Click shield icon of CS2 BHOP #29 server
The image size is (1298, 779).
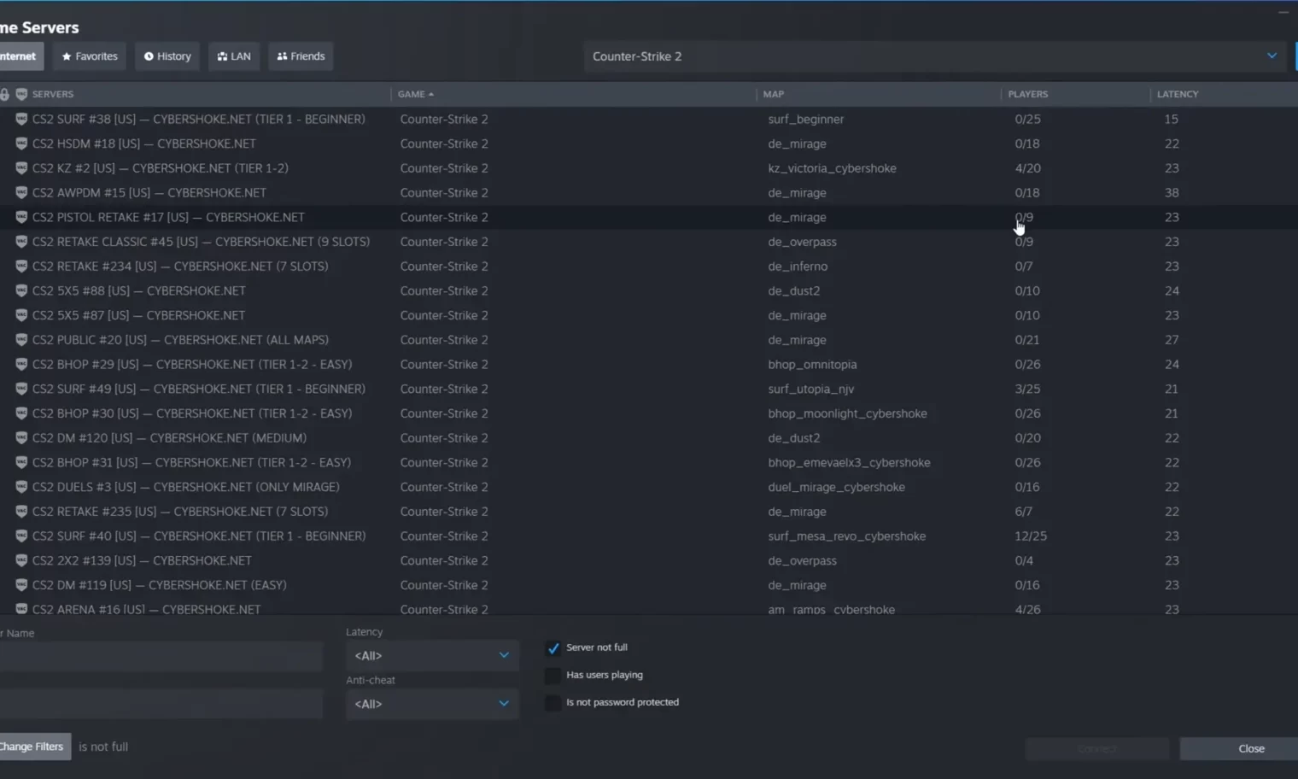(x=21, y=364)
